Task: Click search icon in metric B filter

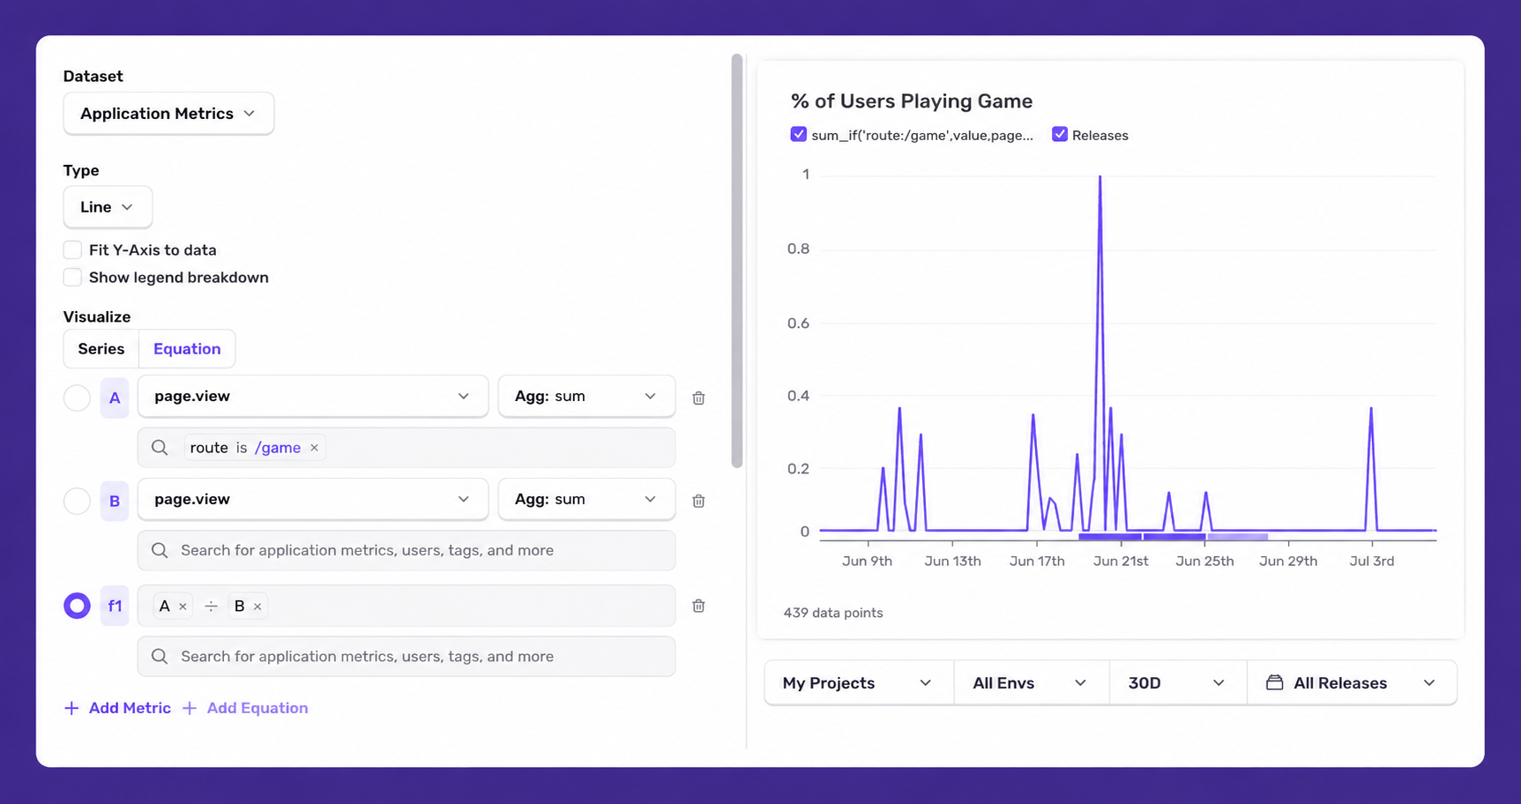Action: point(160,550)
